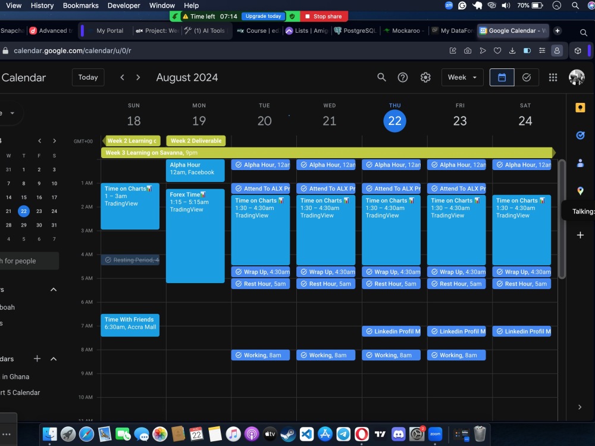
Task: Open Discord from the dock
Action: (398, 434)
